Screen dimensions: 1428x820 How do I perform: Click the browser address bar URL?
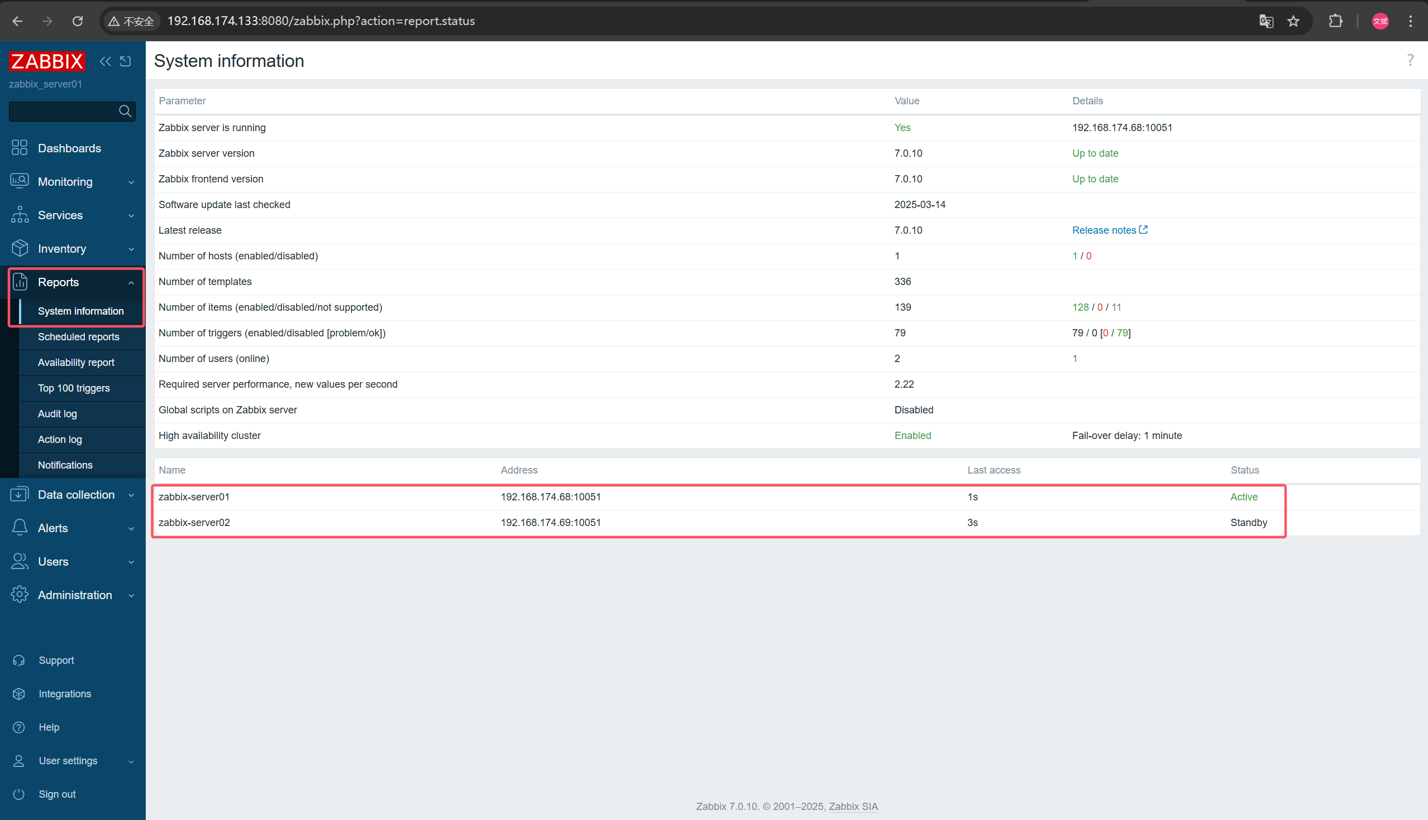tap(321, 21)
